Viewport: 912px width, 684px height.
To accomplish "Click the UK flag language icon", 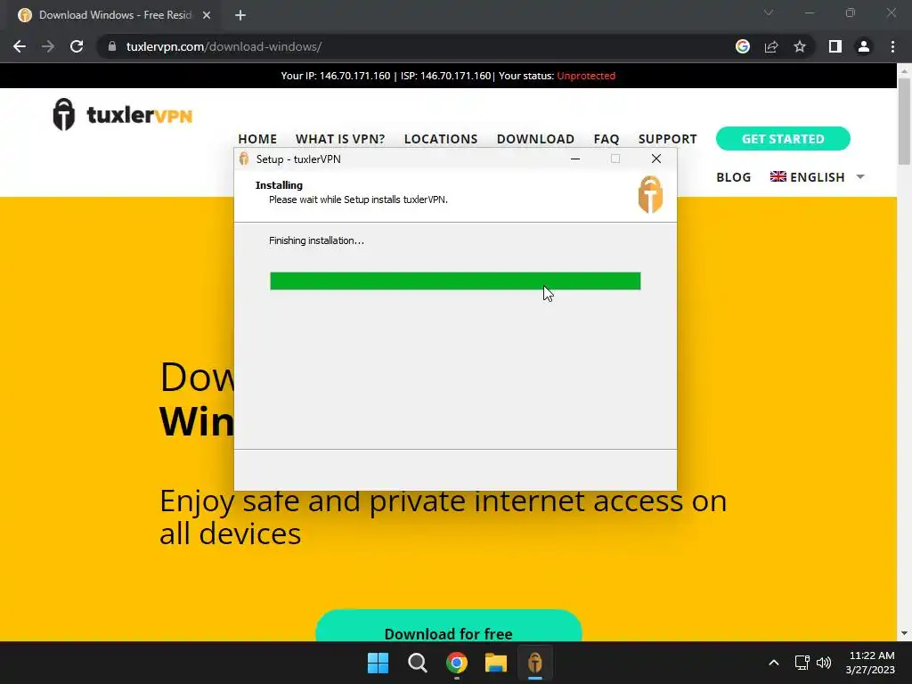I will pos(778,176).
